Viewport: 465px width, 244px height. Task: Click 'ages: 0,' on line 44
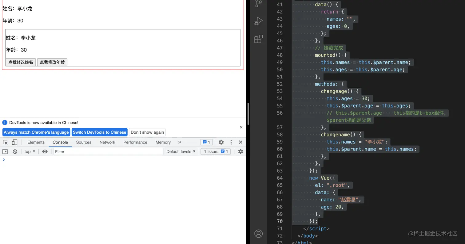338,26
